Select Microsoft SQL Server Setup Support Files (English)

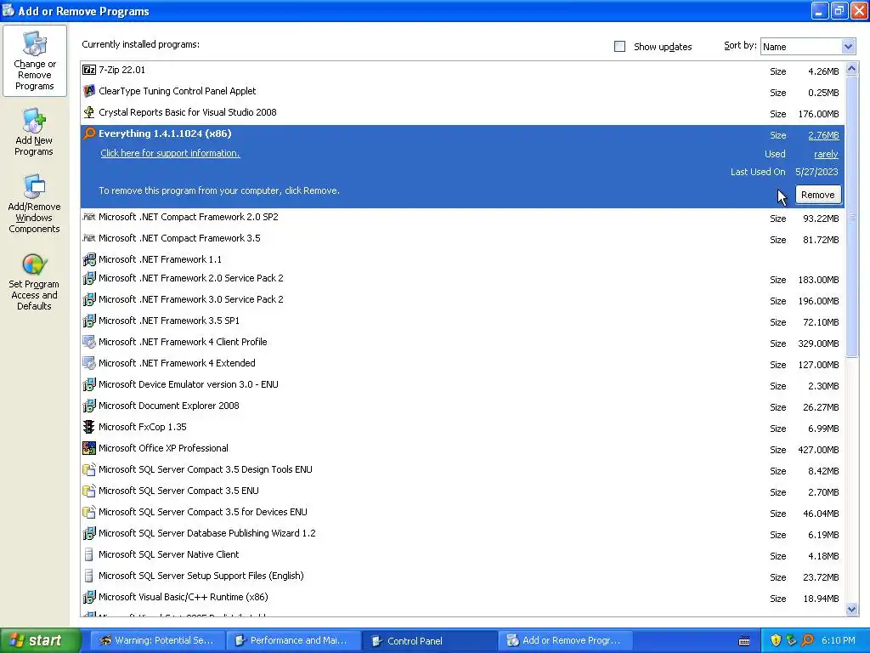pyautogui.click(x=462, y=576)
